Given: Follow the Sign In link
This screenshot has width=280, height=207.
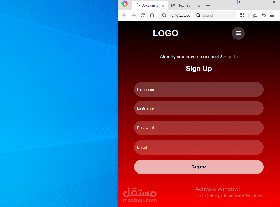Looking at the screenshot, I should 230,57.
